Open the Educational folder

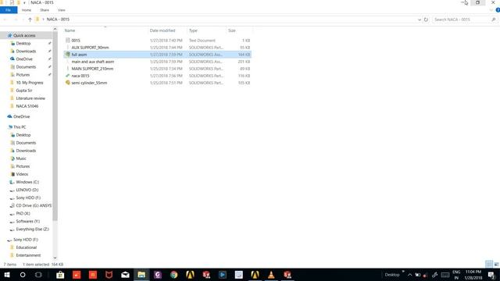(26, 247)
